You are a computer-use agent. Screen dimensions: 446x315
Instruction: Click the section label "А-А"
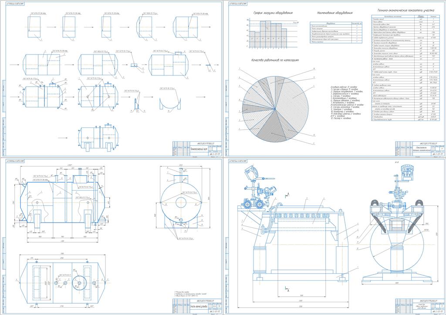[x=396, y=162]
